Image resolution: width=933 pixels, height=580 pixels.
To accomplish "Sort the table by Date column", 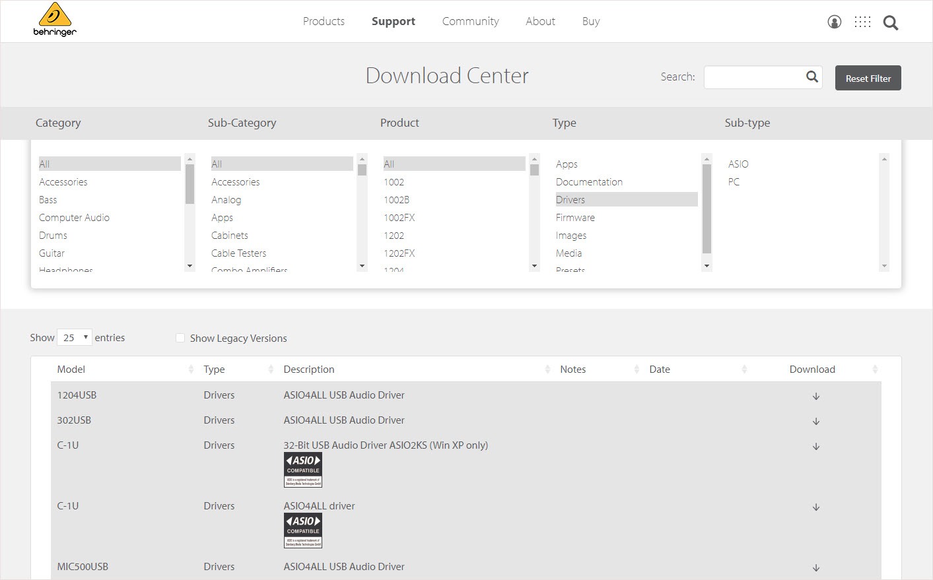I will coord(660,370).
